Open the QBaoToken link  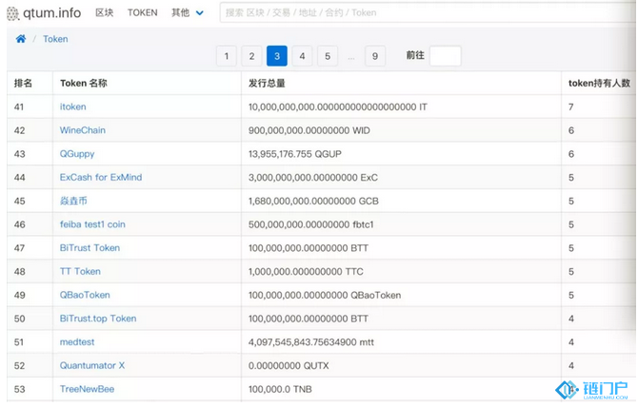(x=85, y=296)
